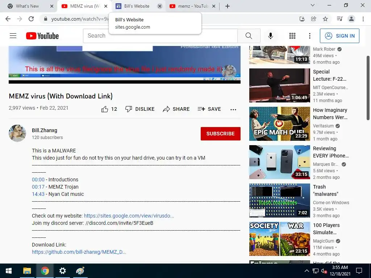371x278 pixels.
Task: Open Paint from the taskbar
Action: tap(80, 271)
